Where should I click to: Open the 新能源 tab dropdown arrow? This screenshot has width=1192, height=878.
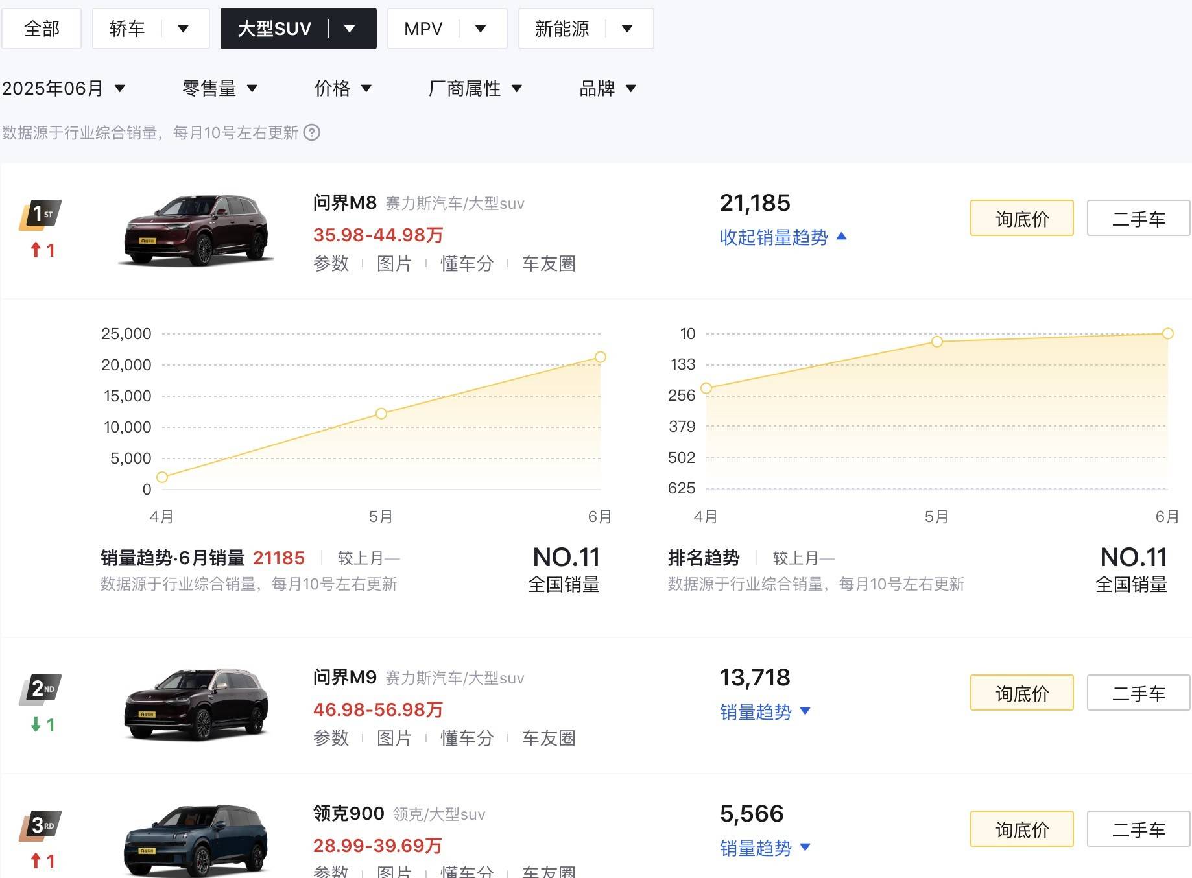pos(627,29)
